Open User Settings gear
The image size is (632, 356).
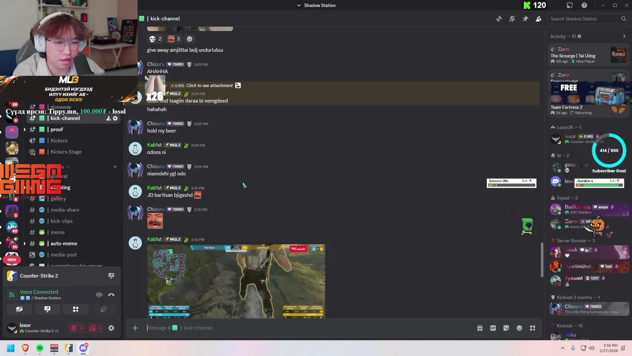pos(111,328)
